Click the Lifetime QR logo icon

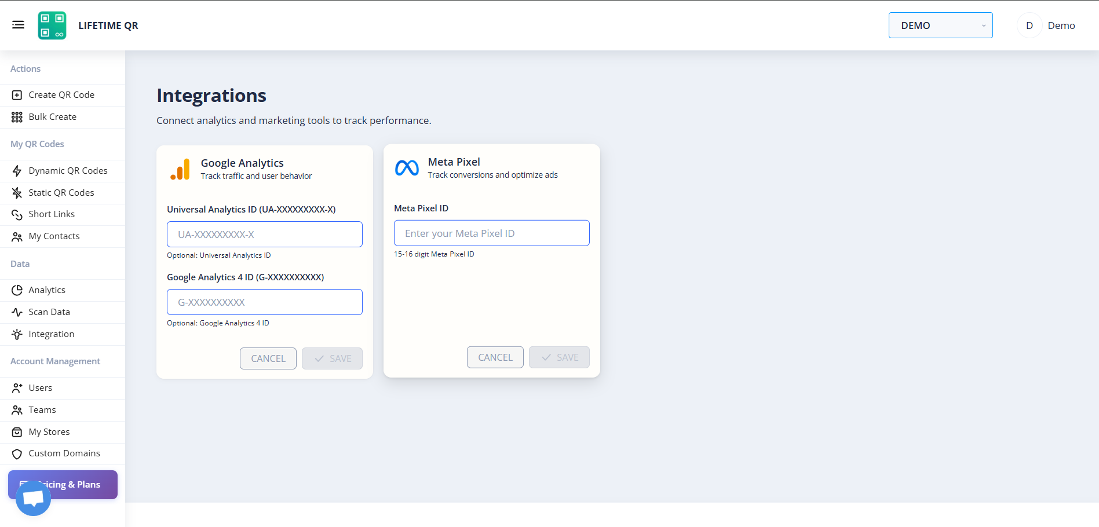tap(52, 25)
